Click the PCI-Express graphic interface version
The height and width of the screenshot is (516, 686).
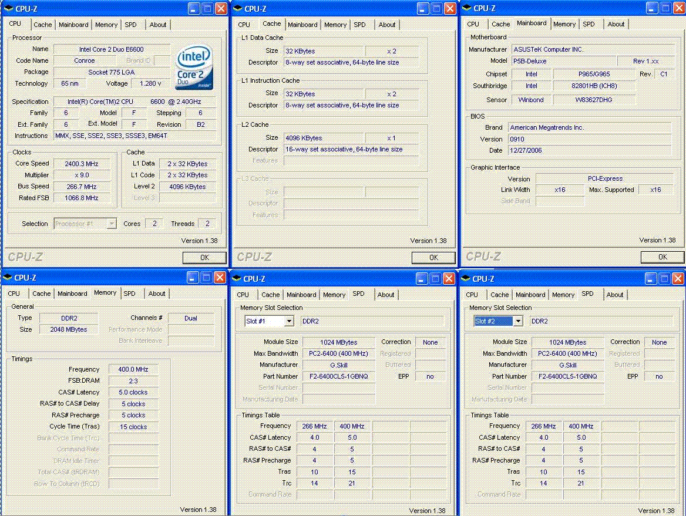pos(604,179)
